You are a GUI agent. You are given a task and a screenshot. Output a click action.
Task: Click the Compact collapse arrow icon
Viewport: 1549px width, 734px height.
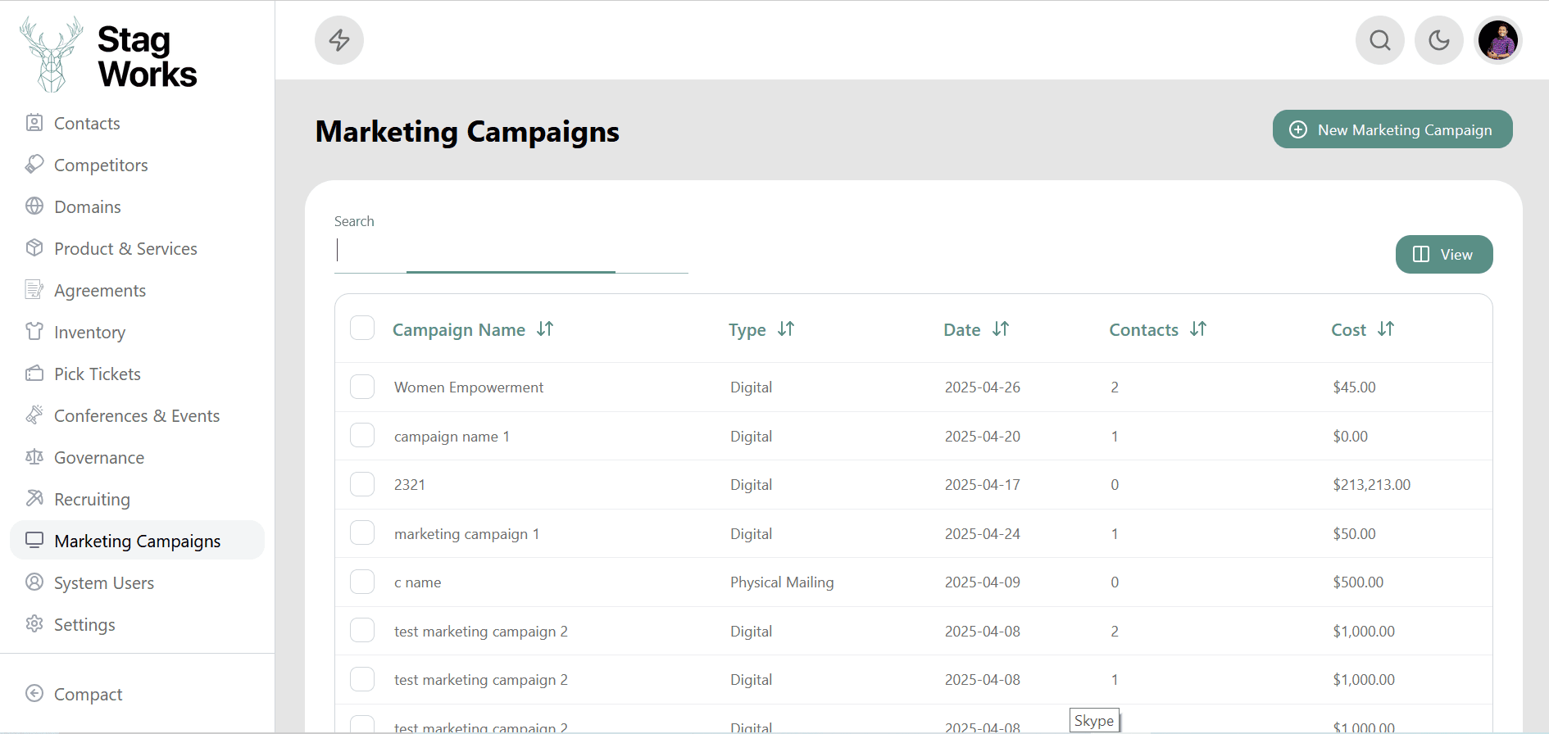point(34,694)
